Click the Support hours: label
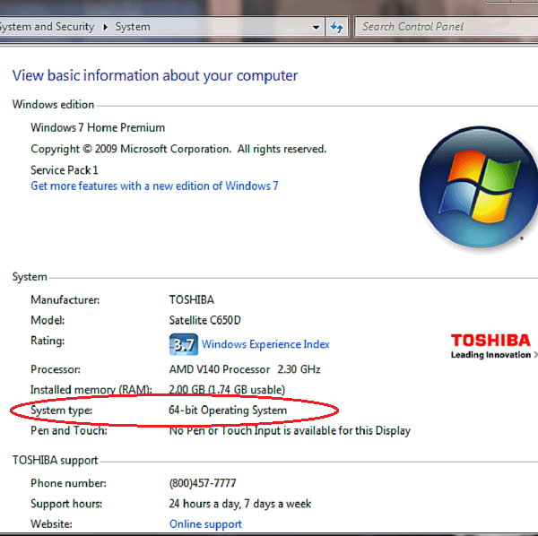Screen dimensions: 538x536 click(66, 504)
